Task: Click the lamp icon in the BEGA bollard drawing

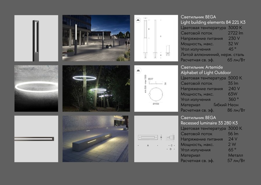Action: click(138, 20)
